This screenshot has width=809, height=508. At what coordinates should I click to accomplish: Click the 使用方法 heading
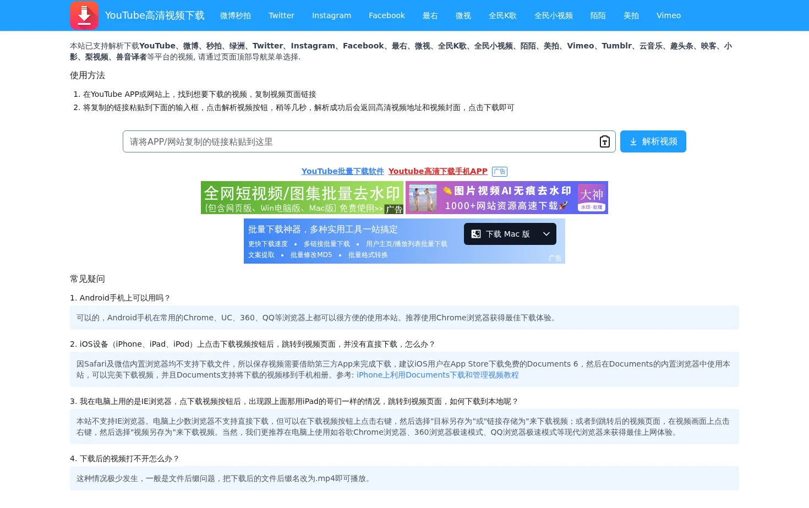click(x=88, y=75)
